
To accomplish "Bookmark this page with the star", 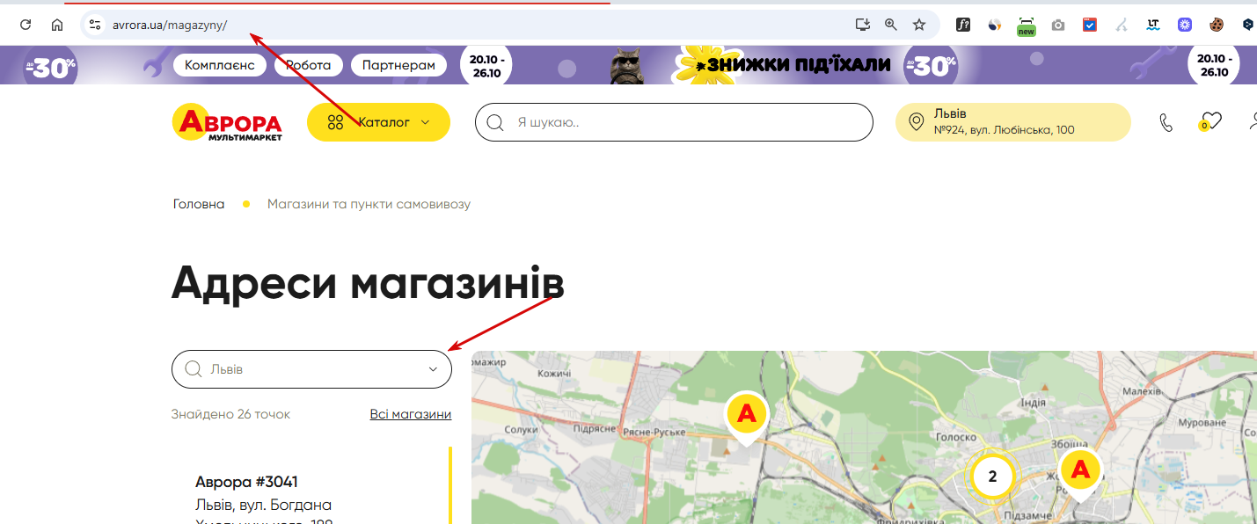I will 919,25.
